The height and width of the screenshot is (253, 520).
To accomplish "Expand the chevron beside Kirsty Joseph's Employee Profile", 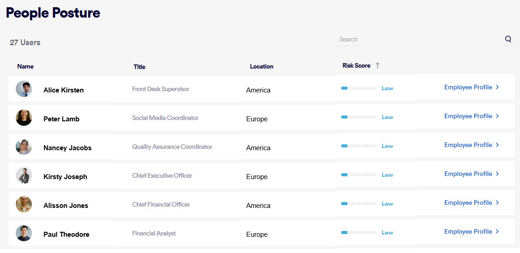I will tap(497, 174).
